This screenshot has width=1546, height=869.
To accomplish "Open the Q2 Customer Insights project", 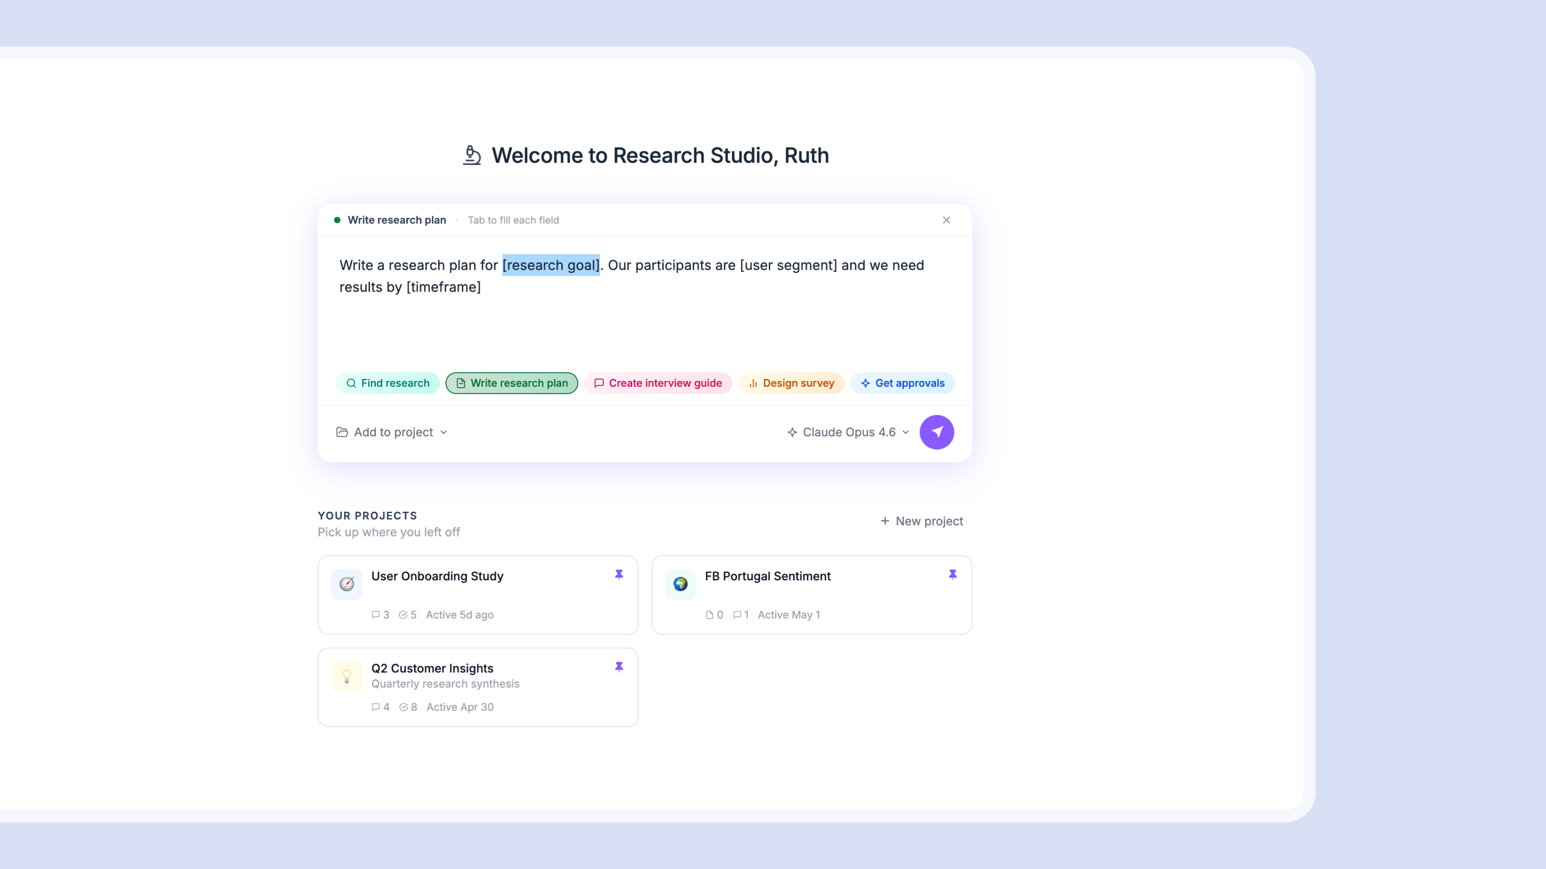I will [x=478, y=687].
